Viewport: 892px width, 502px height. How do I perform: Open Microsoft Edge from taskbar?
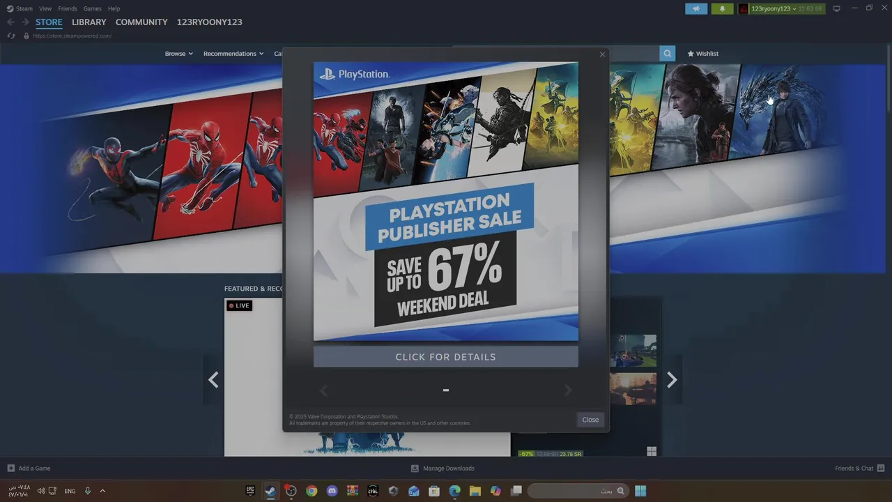(x=454, y=491)
